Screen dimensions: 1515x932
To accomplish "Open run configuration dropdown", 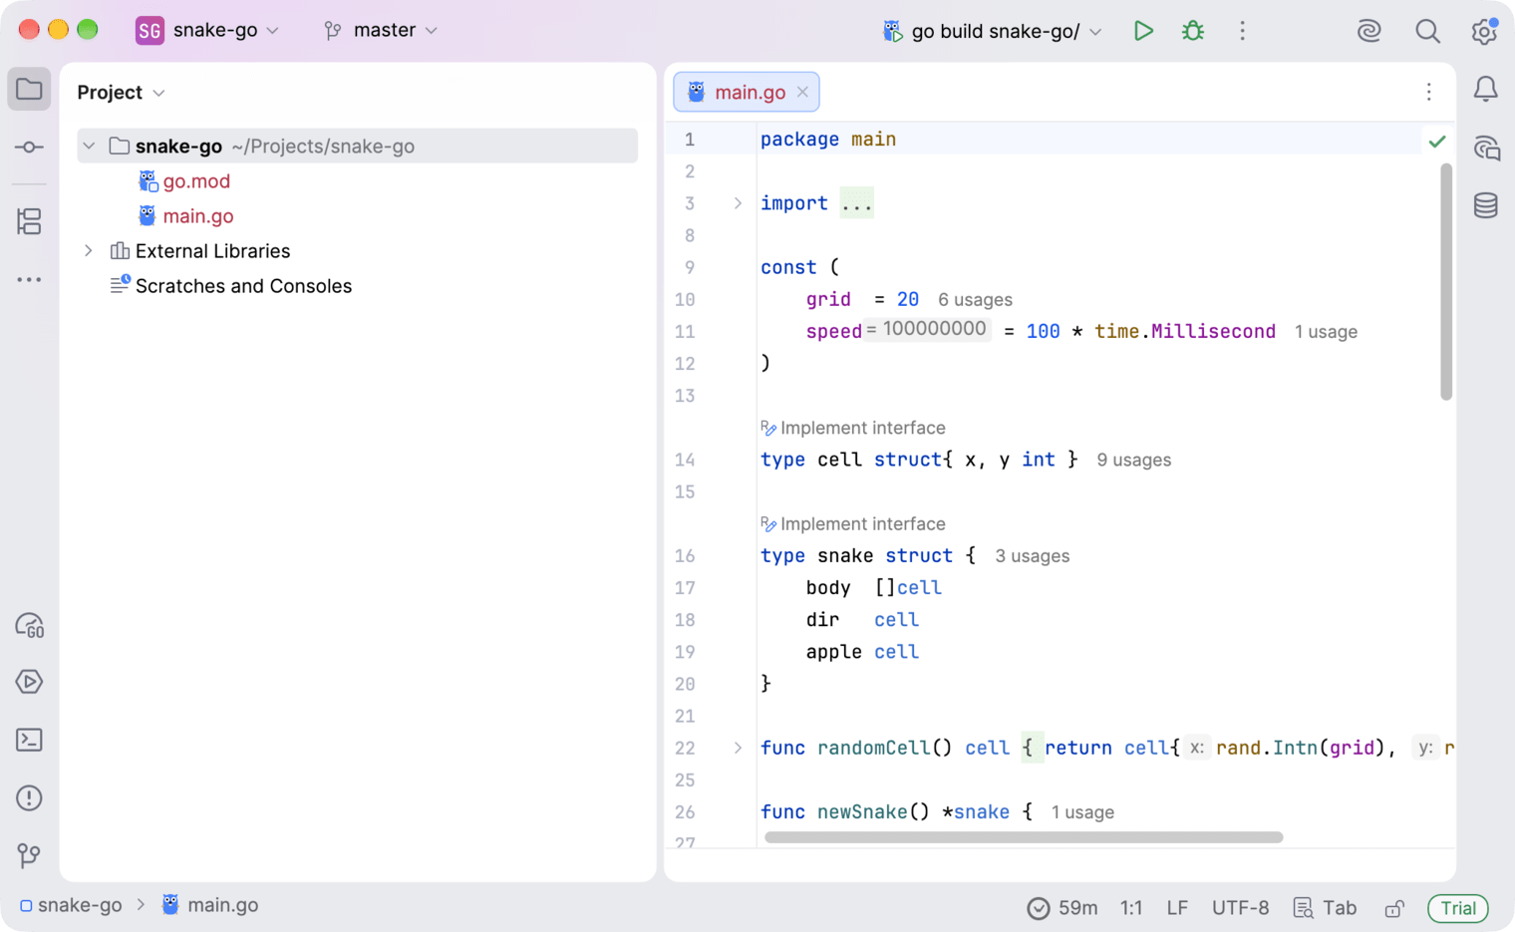I will 993,31.
